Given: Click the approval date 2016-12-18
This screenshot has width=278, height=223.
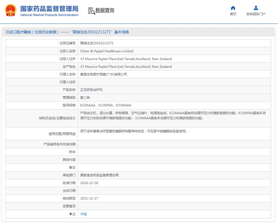Looking at the screenshot, I should 89,183.
